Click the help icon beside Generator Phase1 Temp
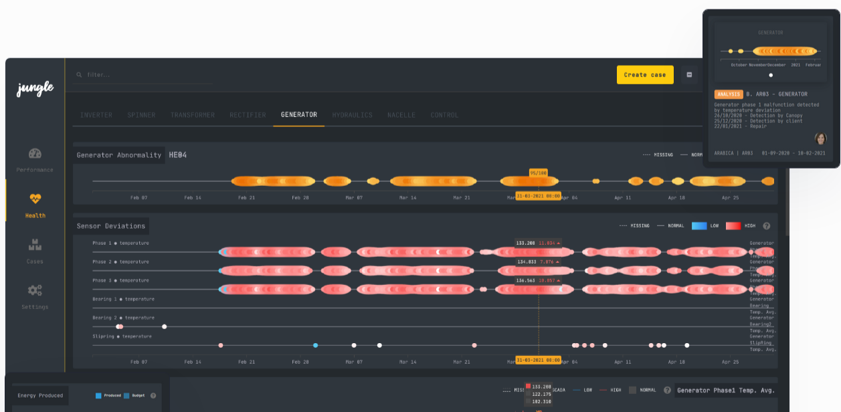The height and width of the screenshot is (412, 841). pyautogui.click(x=667, y=390)
